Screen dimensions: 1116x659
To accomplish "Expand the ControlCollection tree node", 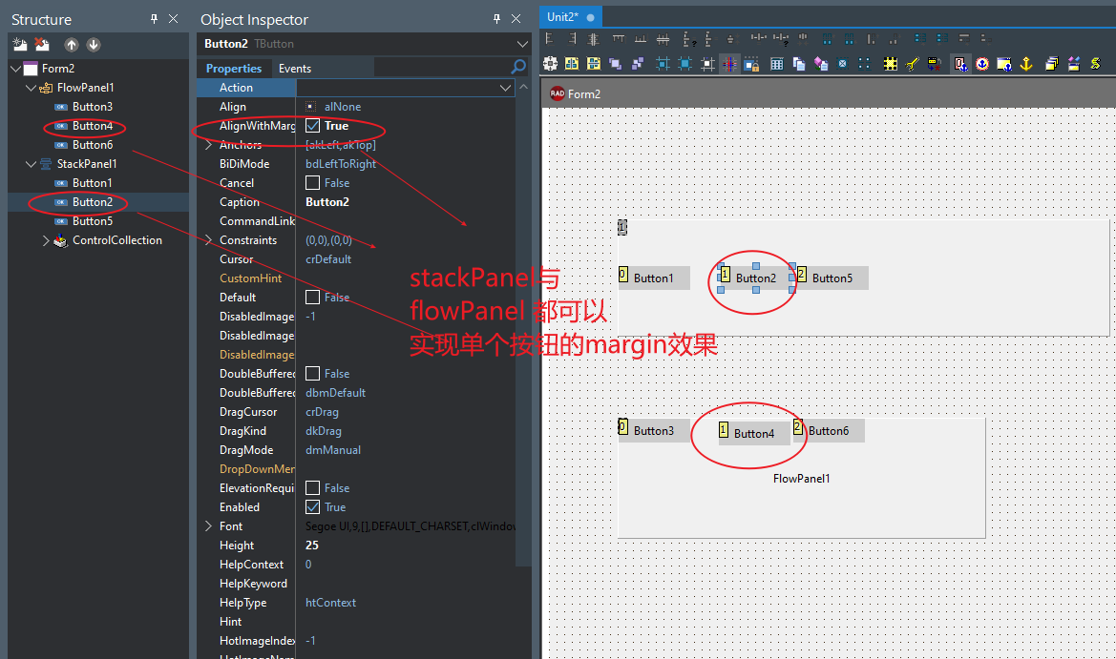I will pyautogui.click(x=46, y=240).
